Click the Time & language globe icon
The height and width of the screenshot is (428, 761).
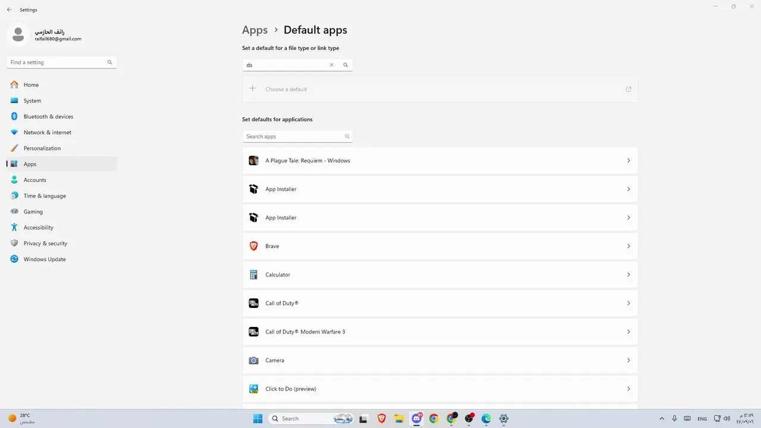click(14, 196)
